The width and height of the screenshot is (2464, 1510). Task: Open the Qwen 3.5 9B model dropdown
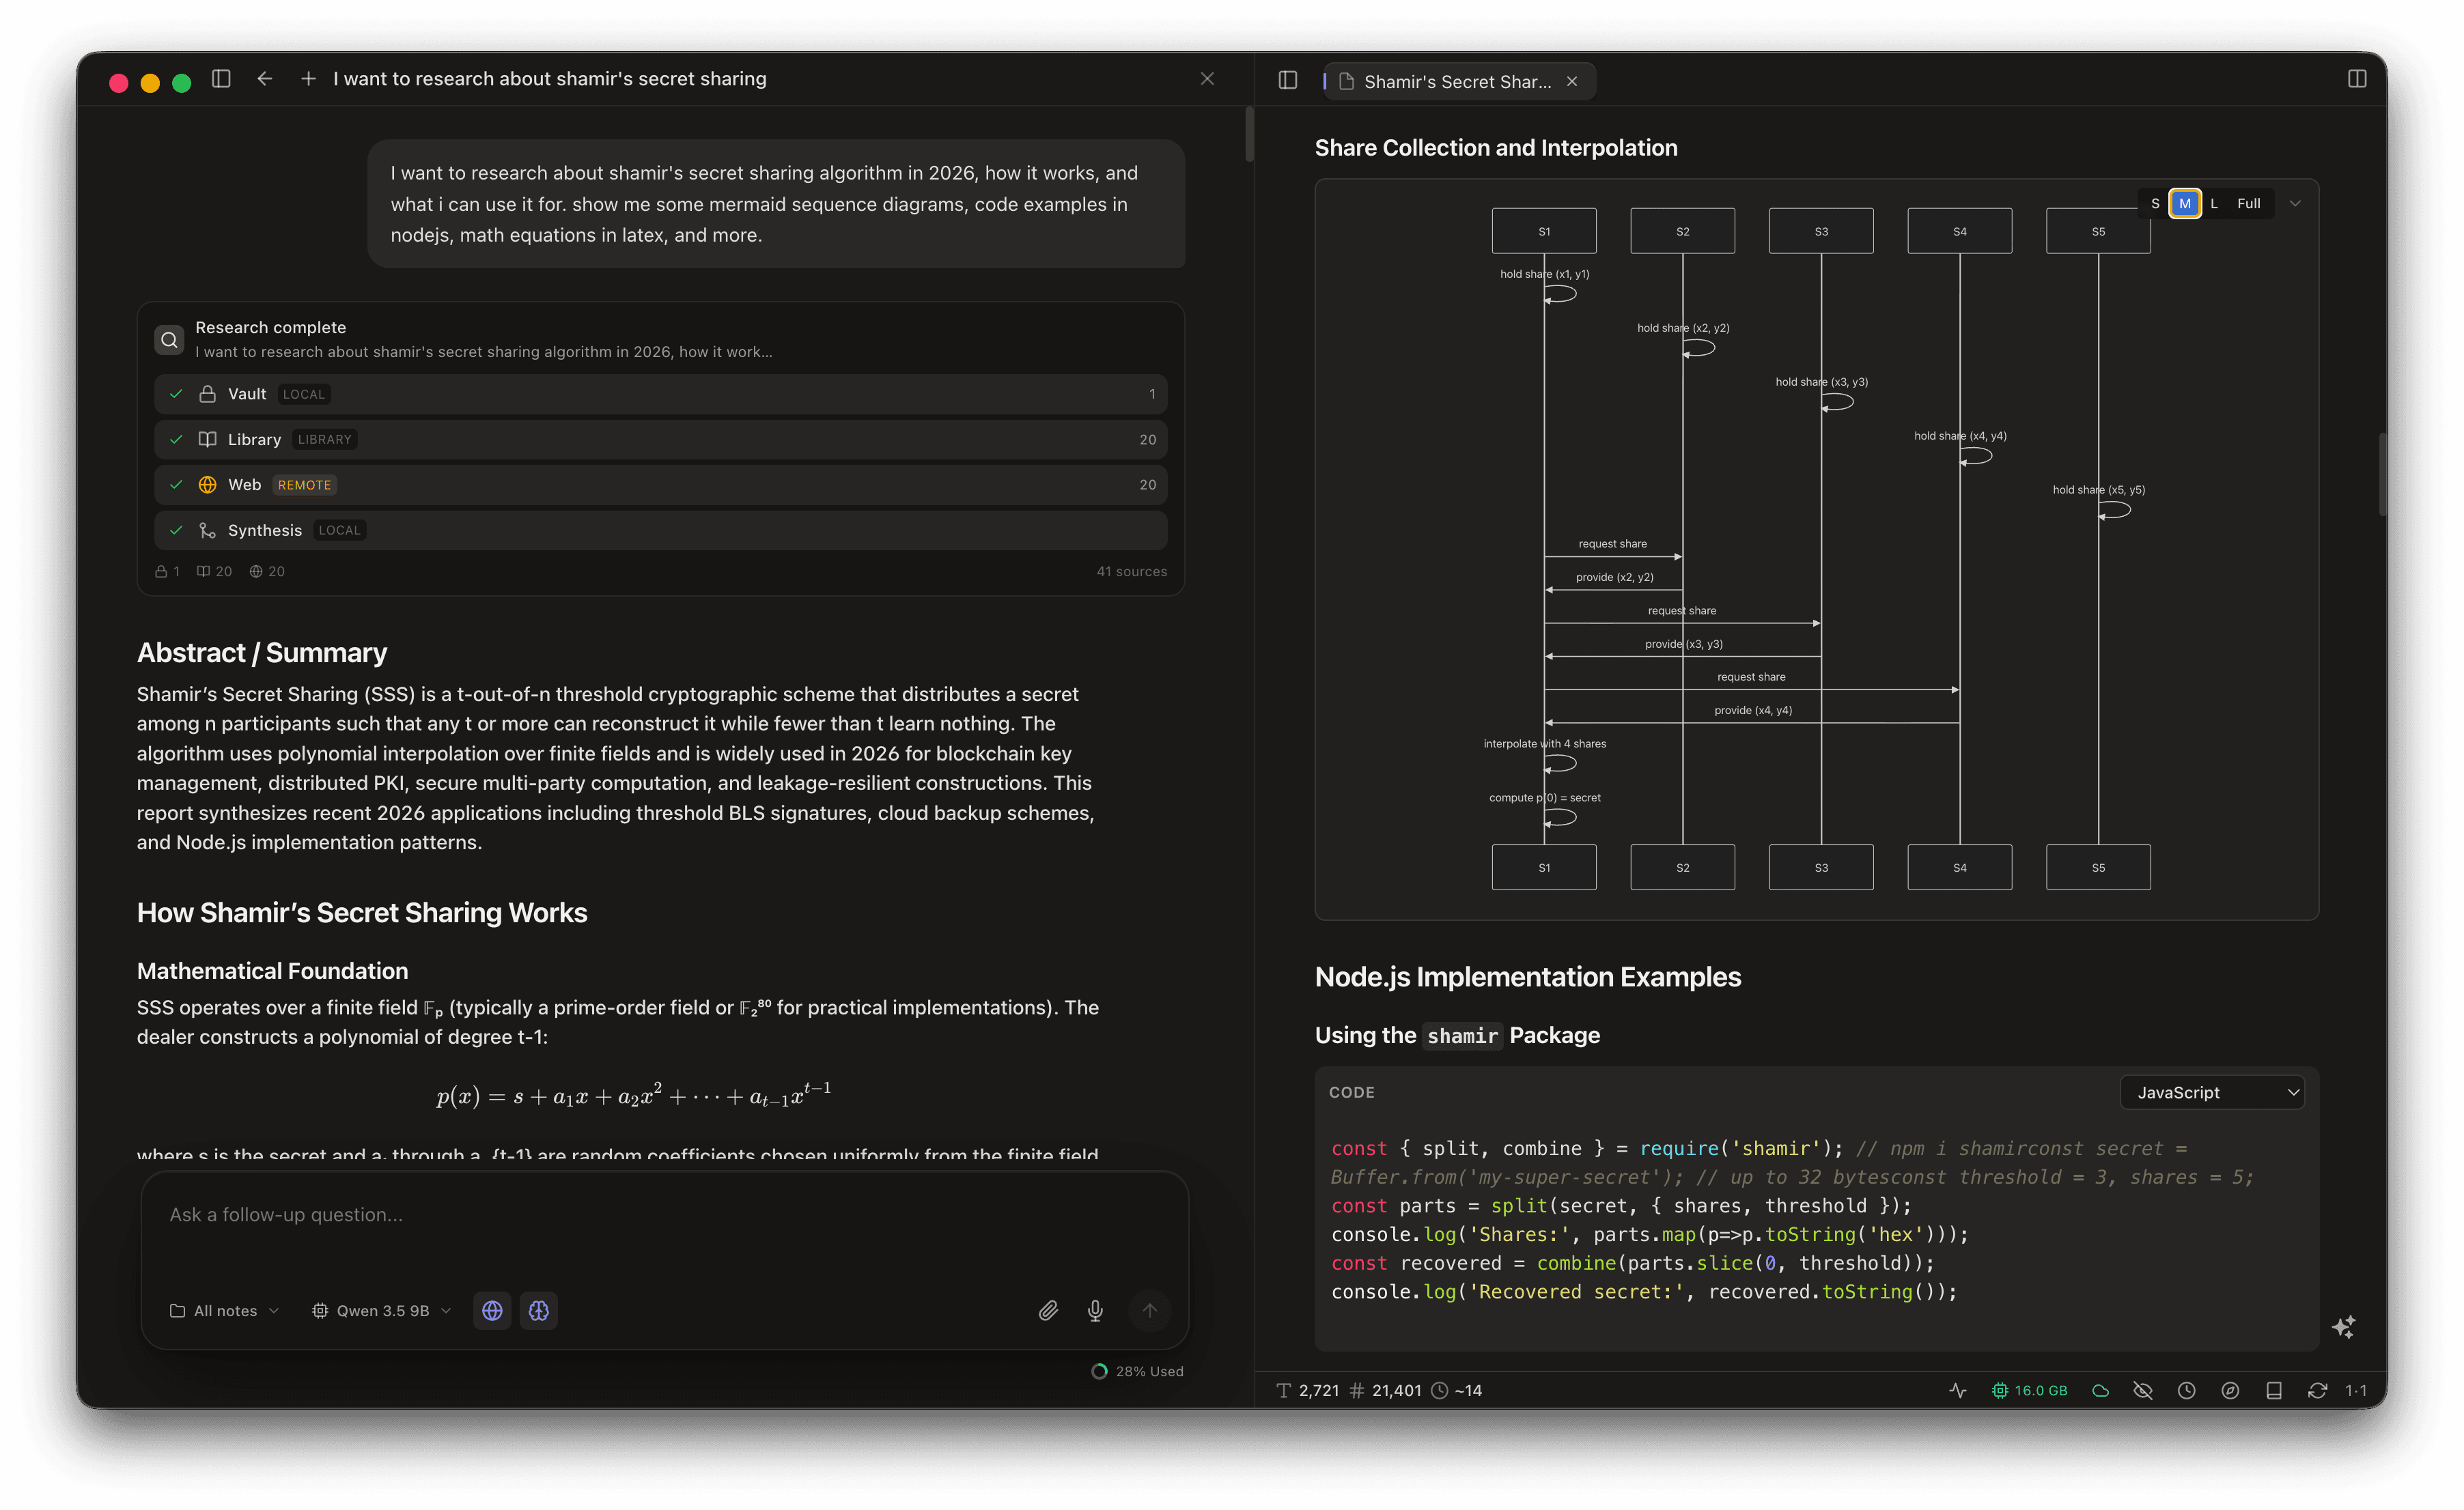[382, 1310]
